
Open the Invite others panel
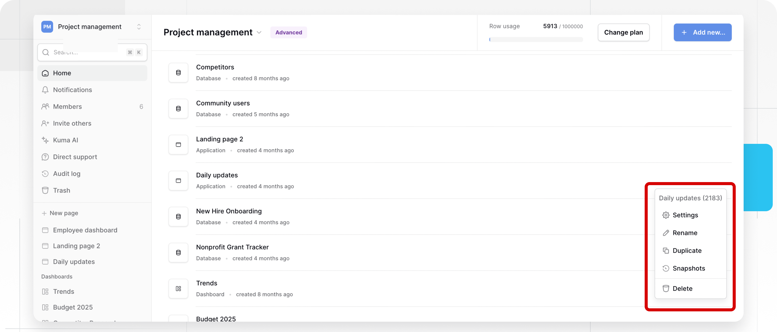pos(72,123)
